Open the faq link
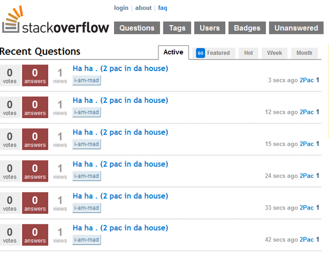329x256 pixels. click(163, 8)
